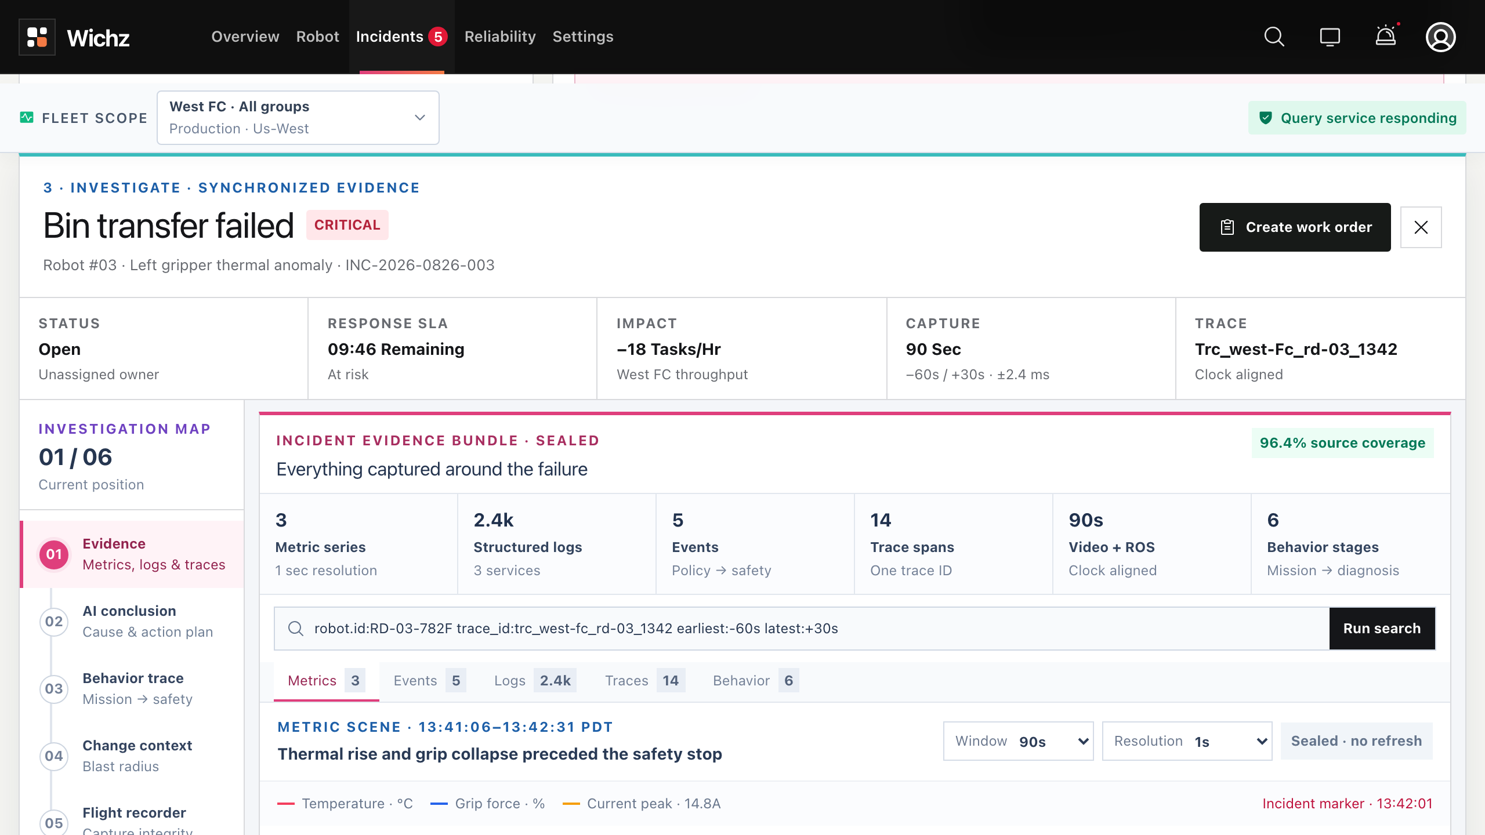Switch to the Behavior tab
The width and height of the screenshot is (1485, 835).
tap(756, 681)
